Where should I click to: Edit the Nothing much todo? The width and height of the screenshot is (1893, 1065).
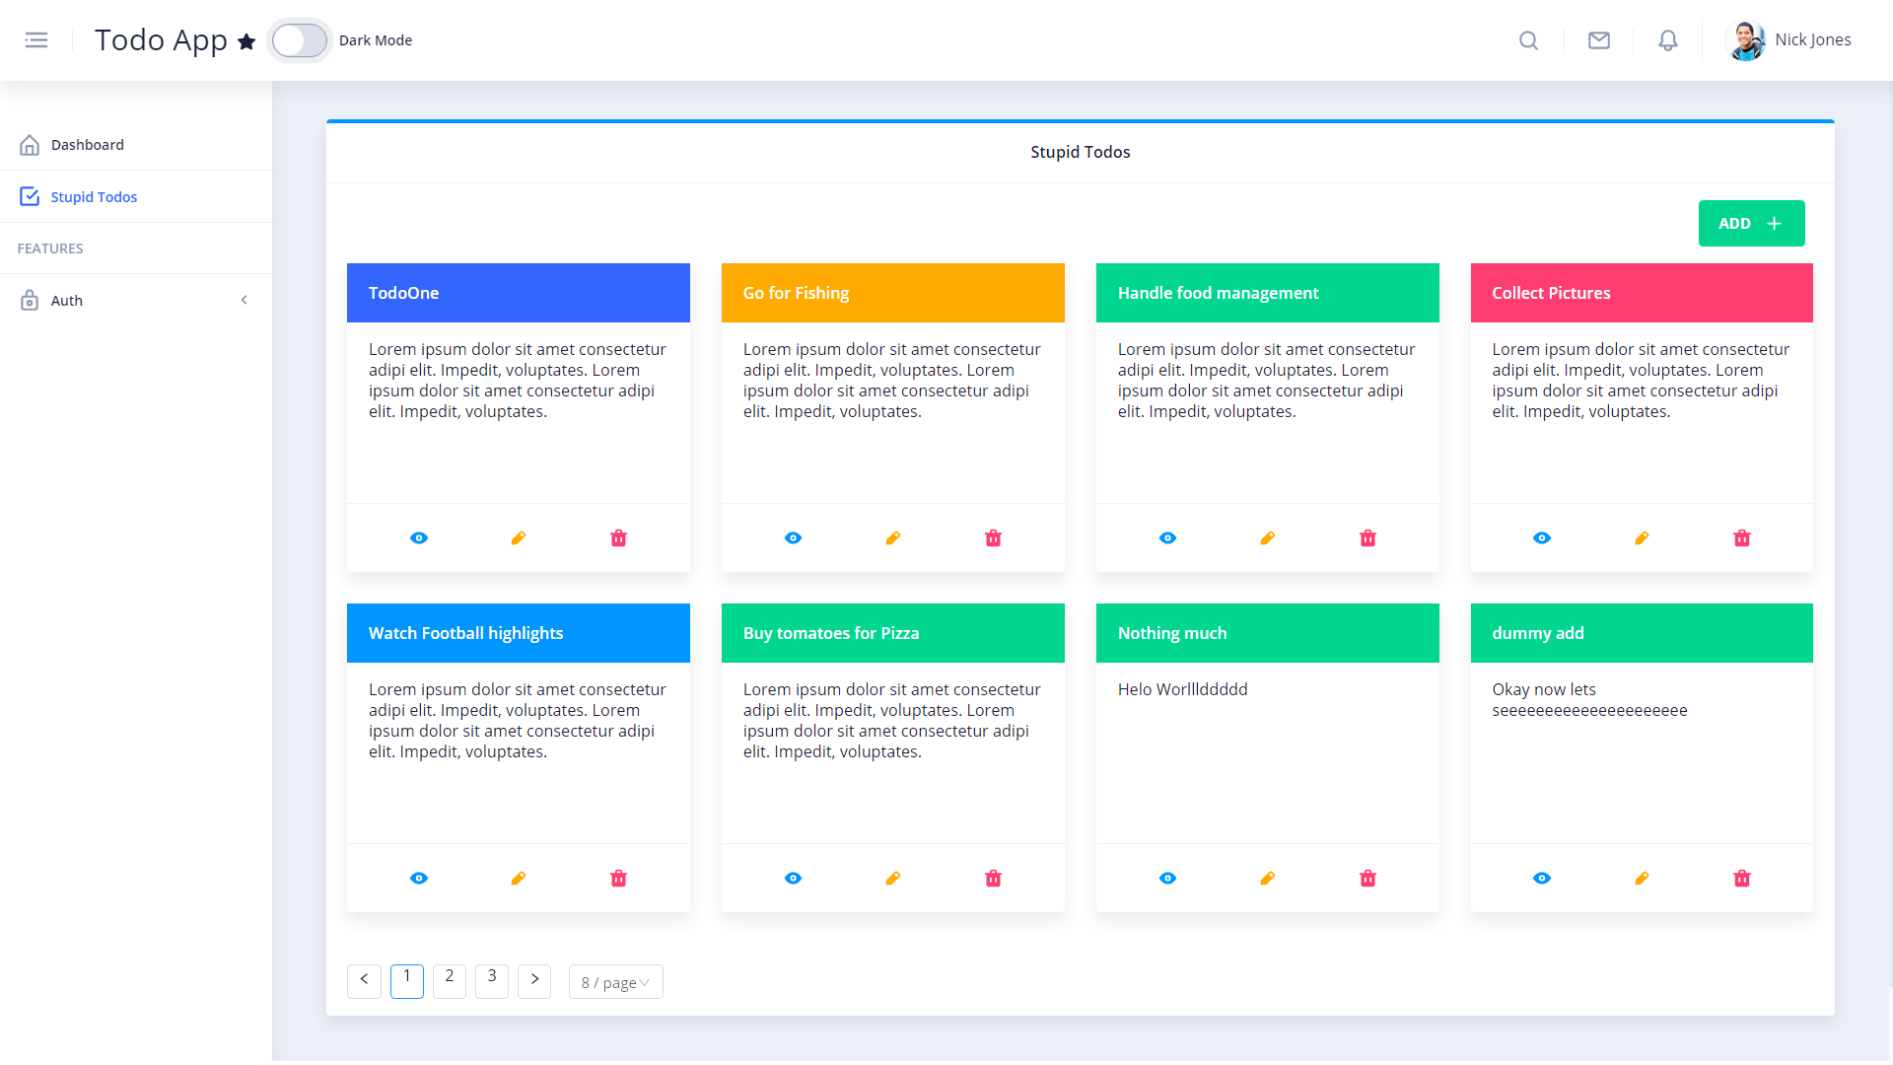coord(1268,879)
